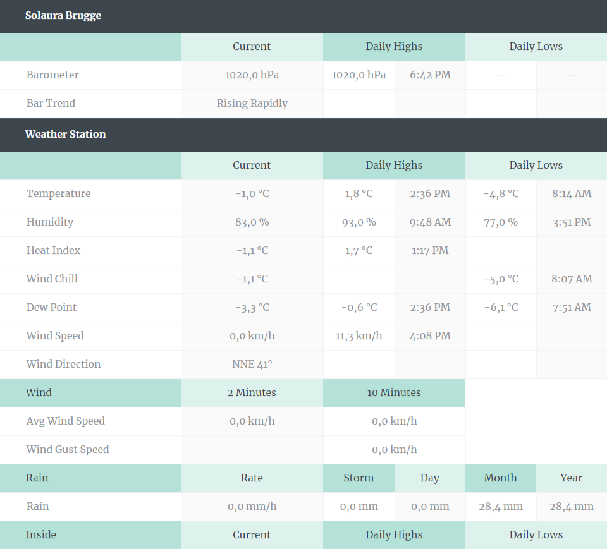Select the Wind Gust Speed row label
The image size is (607, 549).
68,450
